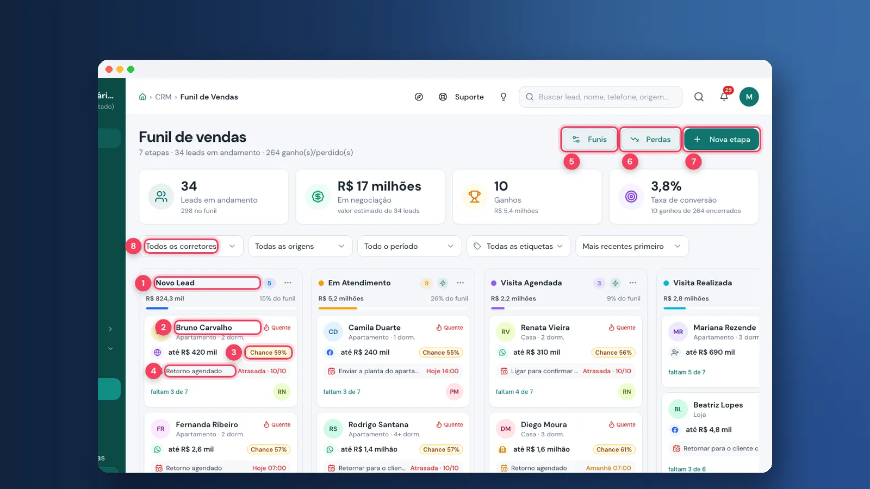Click PM avatar on Camila Duarte card
The height and width of the screenshot is (489, 870).
coord(455,392)
